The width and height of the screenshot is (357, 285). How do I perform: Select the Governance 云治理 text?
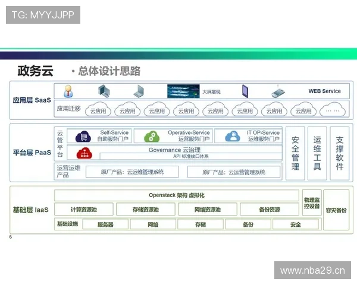174,150
